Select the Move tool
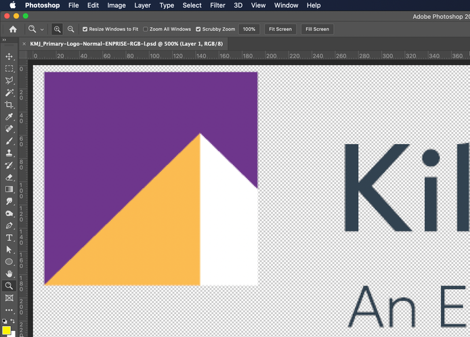 click(x=9, y=56)
